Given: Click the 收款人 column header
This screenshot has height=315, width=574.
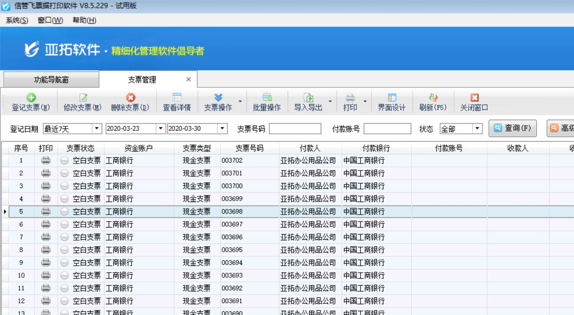Looking at the screenshot, I should click(518, 148).
